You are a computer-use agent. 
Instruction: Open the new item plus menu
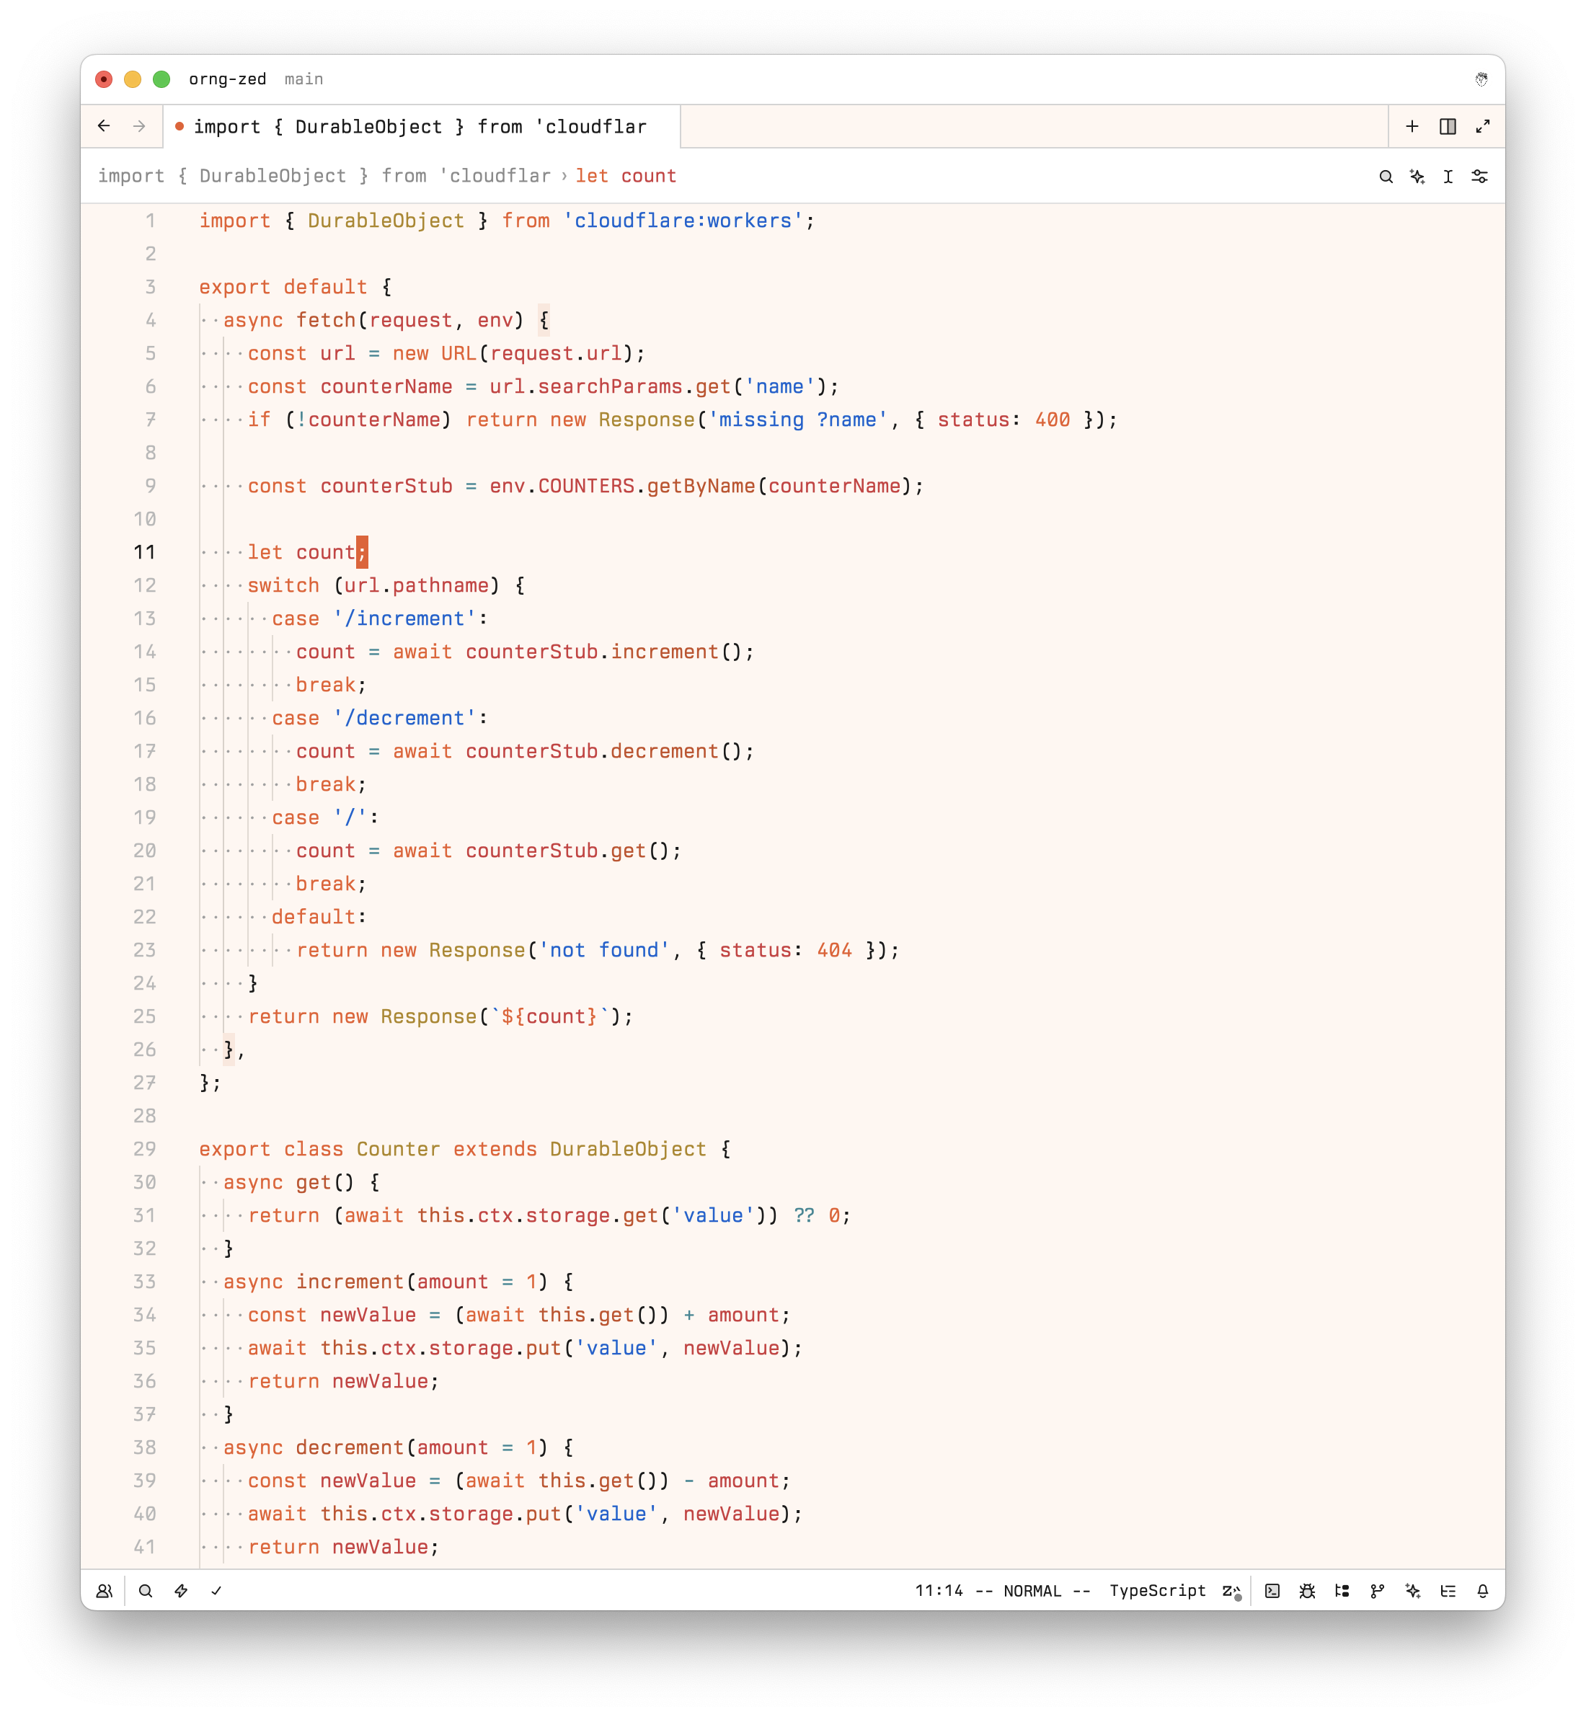coord(1412,127)
